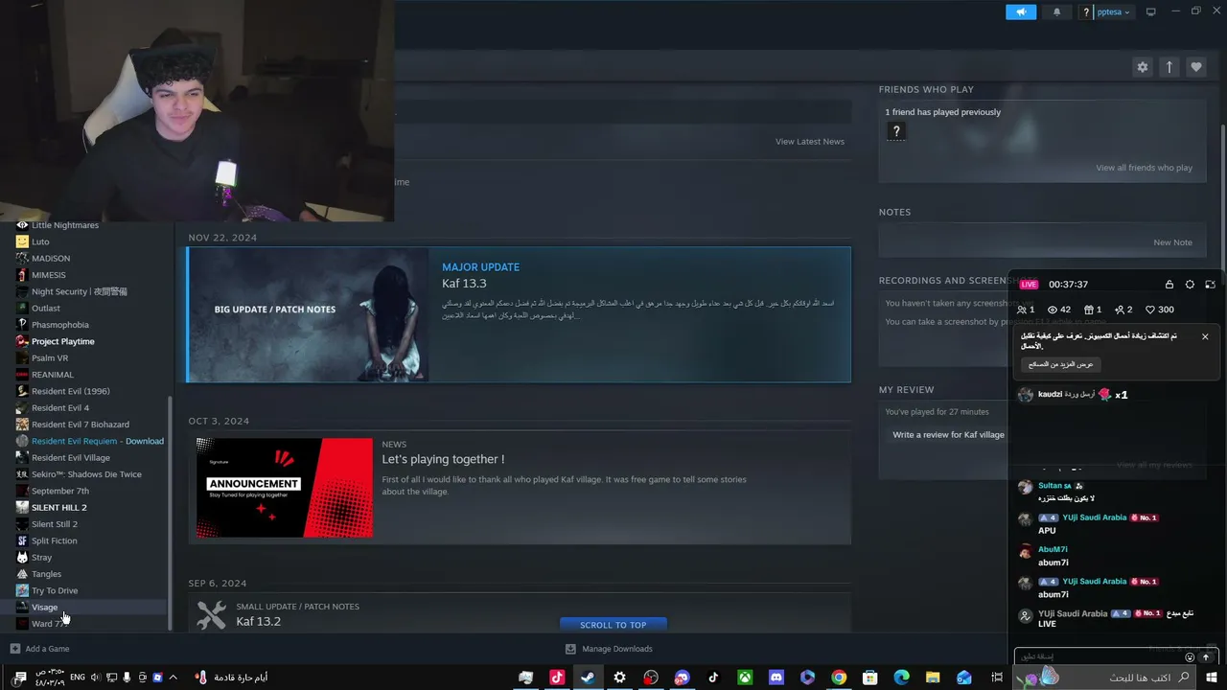Click the Scroll To Top button
Screen dimensions: 1227x690
613,625
